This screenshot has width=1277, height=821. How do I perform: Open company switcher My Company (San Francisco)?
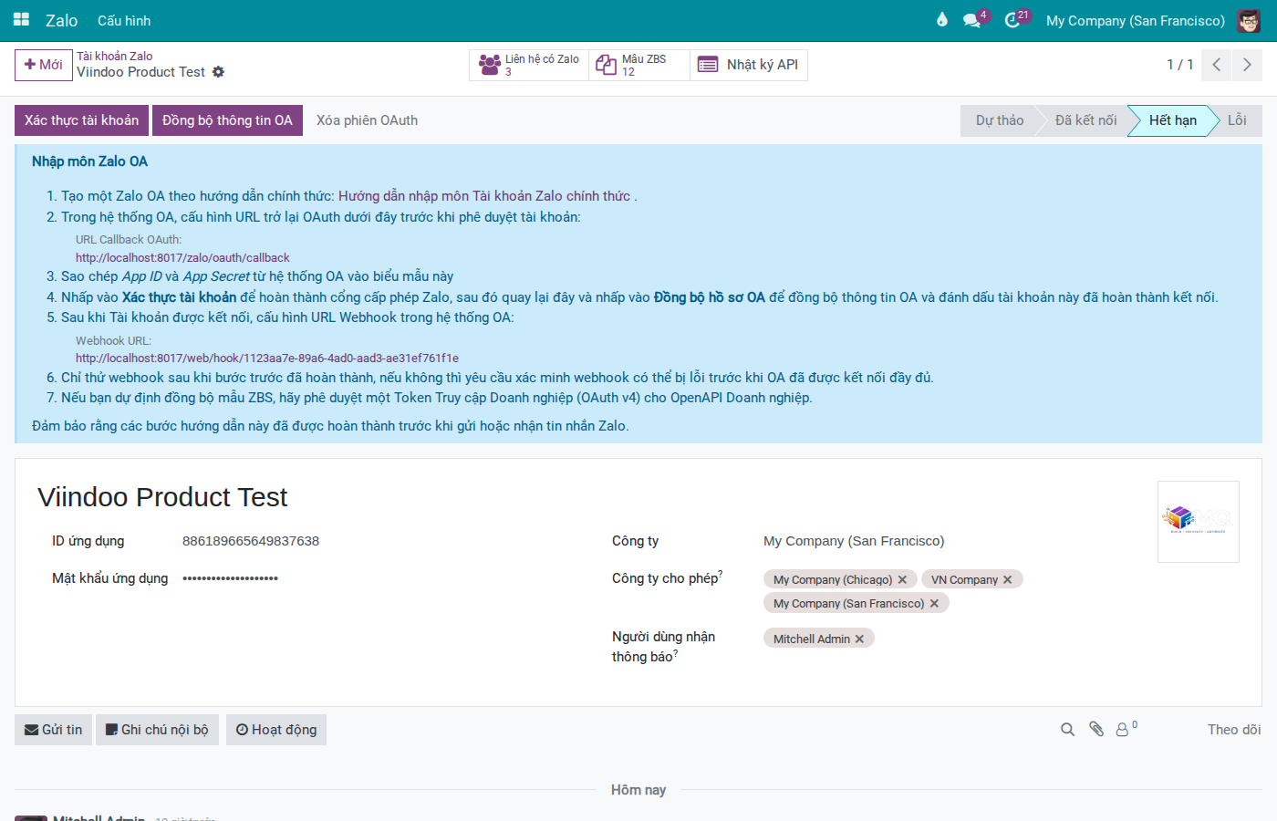(1136, 20)
